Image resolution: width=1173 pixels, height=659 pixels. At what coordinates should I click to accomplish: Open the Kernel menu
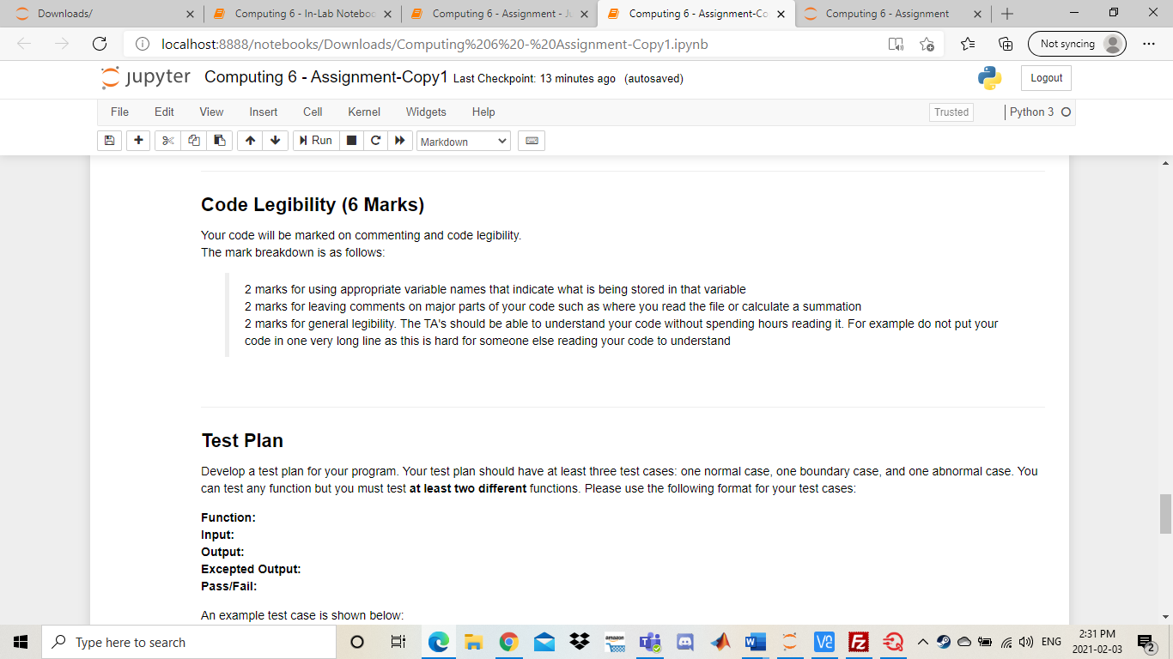point(364,112)
